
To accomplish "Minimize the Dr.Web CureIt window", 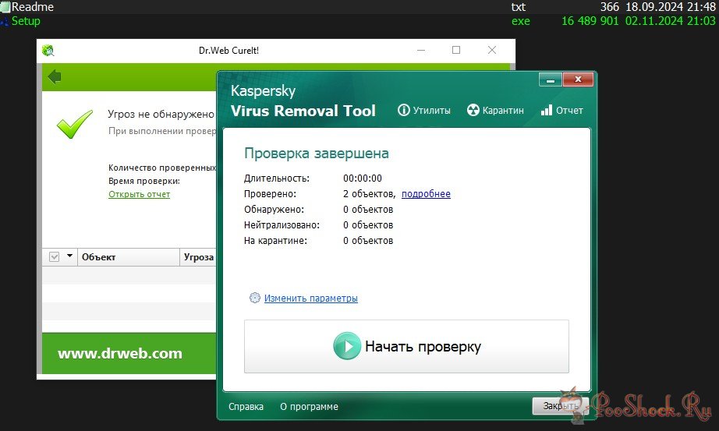I will [421, 50].
